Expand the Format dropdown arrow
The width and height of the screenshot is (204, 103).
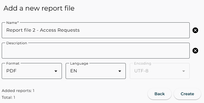point(56,71)
